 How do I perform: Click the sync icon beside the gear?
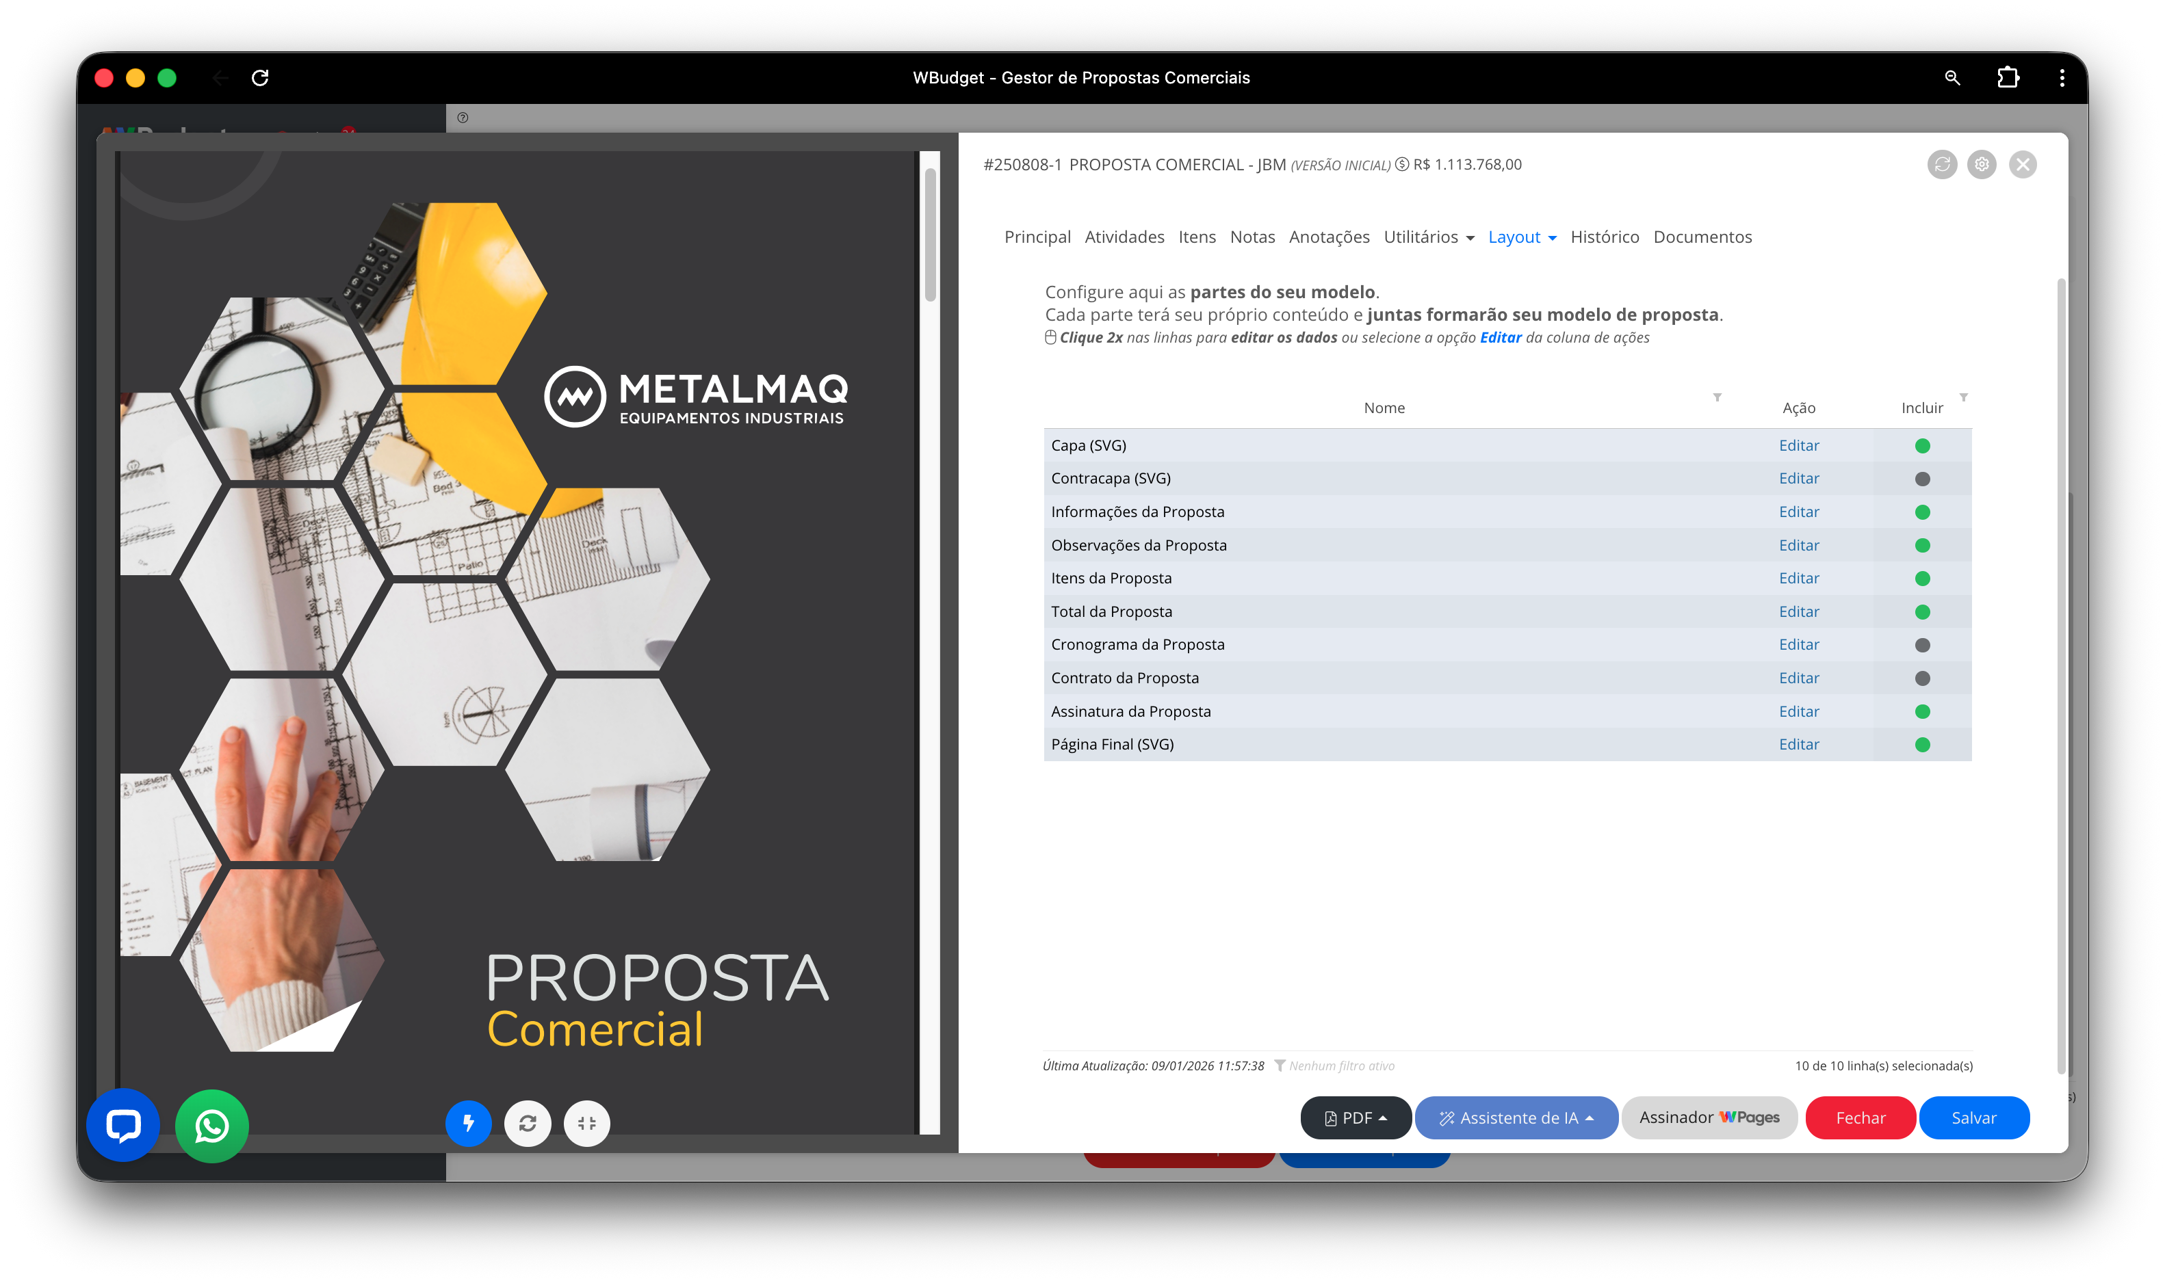click(1942, 164)
